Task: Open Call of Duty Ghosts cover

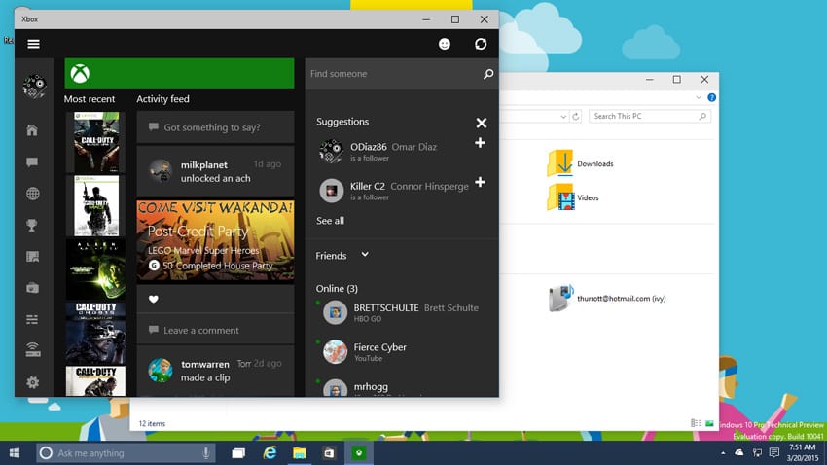Action: (x=95, y=334)
